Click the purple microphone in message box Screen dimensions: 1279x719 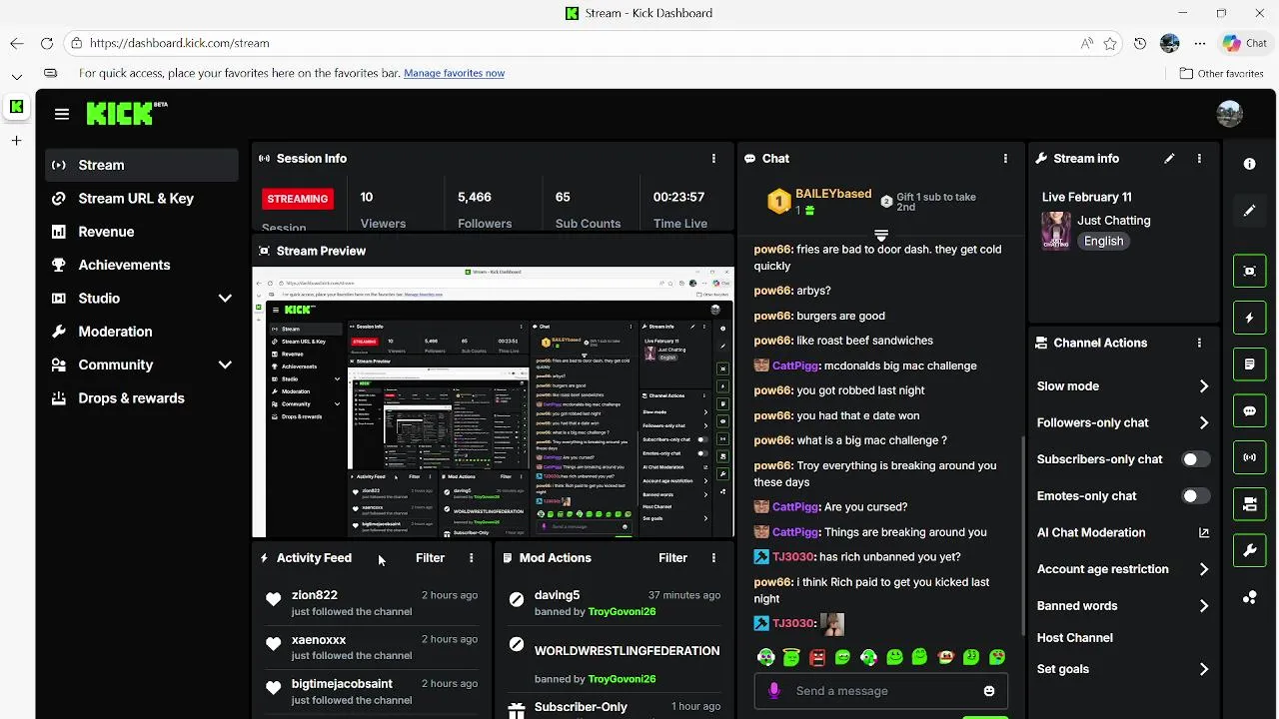pyautogui.click(x=773, y=691)
